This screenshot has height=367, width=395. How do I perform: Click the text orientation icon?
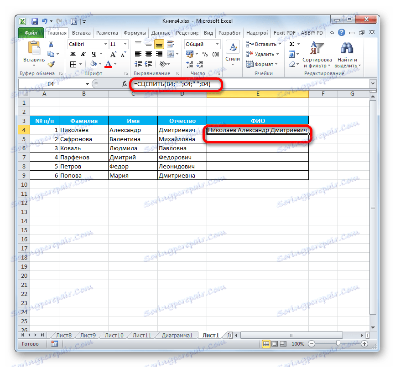click(x=163, y=64)
